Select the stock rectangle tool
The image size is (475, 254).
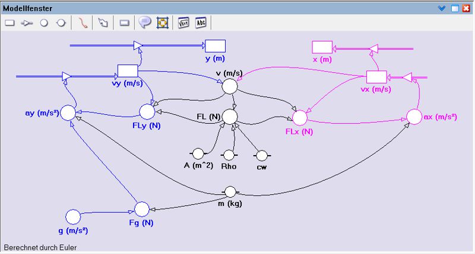[9, 22]
